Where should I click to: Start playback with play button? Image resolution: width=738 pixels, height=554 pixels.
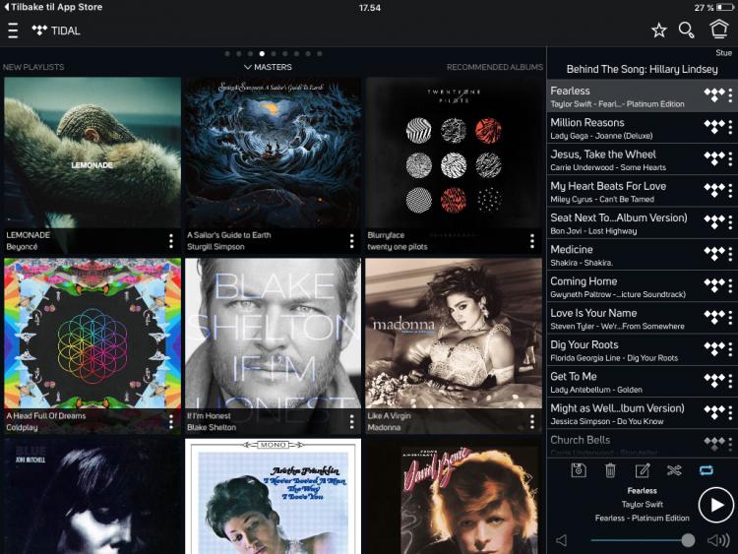(x=715, y=505)
